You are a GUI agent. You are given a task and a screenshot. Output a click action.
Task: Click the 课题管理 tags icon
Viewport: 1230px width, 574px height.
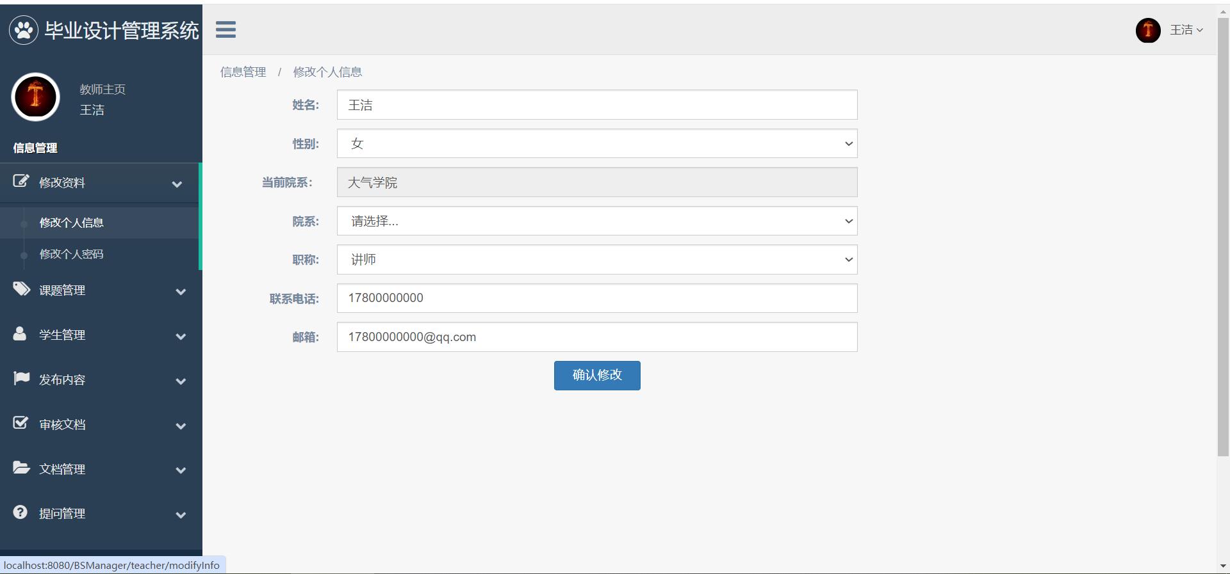pos(21,289)
